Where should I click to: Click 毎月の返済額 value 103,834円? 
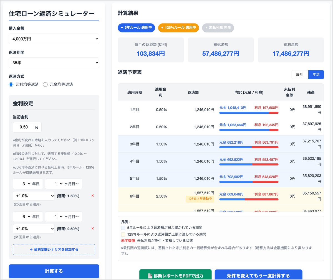point(151,54)
